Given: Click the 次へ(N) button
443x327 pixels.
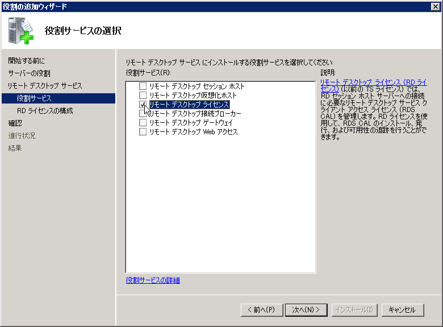Looking at the screenshot, I should [x=306, y=310].
